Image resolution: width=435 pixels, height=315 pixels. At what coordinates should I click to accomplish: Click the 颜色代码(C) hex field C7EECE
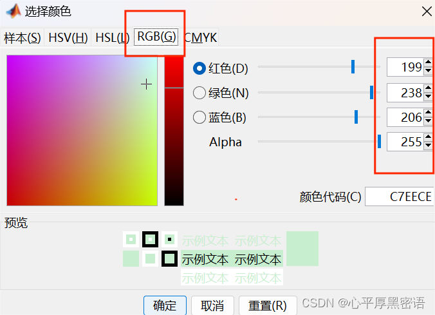coord(399,196)
